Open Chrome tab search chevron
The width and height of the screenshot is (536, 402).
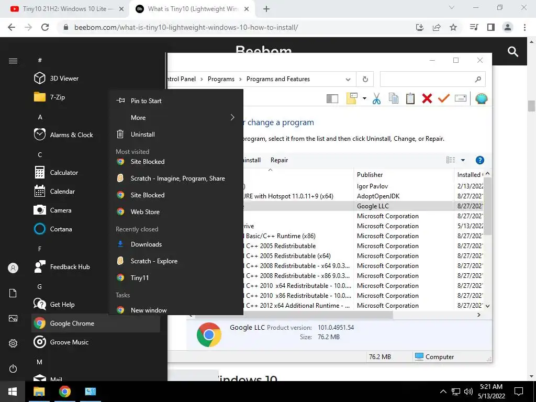452,7
